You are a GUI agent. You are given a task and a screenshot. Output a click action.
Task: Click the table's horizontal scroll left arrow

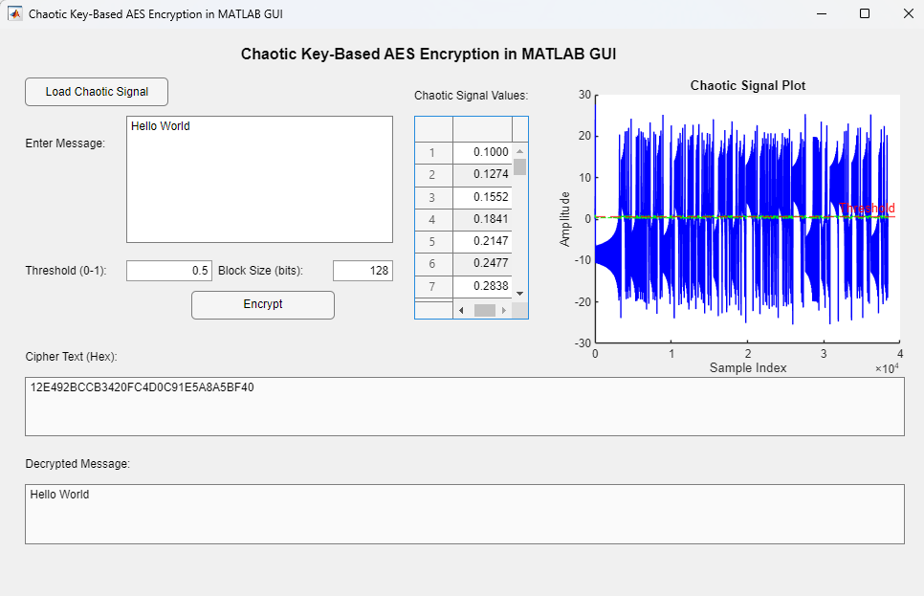461,310
